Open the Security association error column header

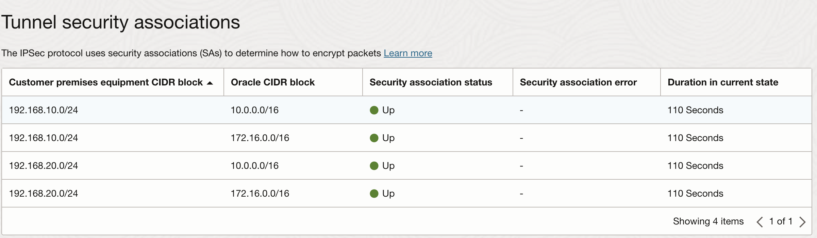point(578,82)
